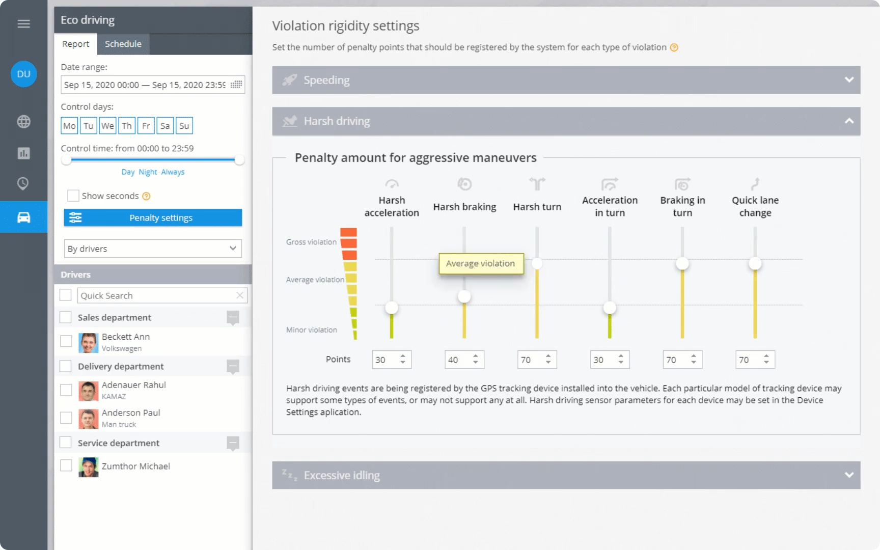This screenshot has width=880, height=550.
Task: Check the Delivery department checkbox
Action: click(x=65, y=366)
